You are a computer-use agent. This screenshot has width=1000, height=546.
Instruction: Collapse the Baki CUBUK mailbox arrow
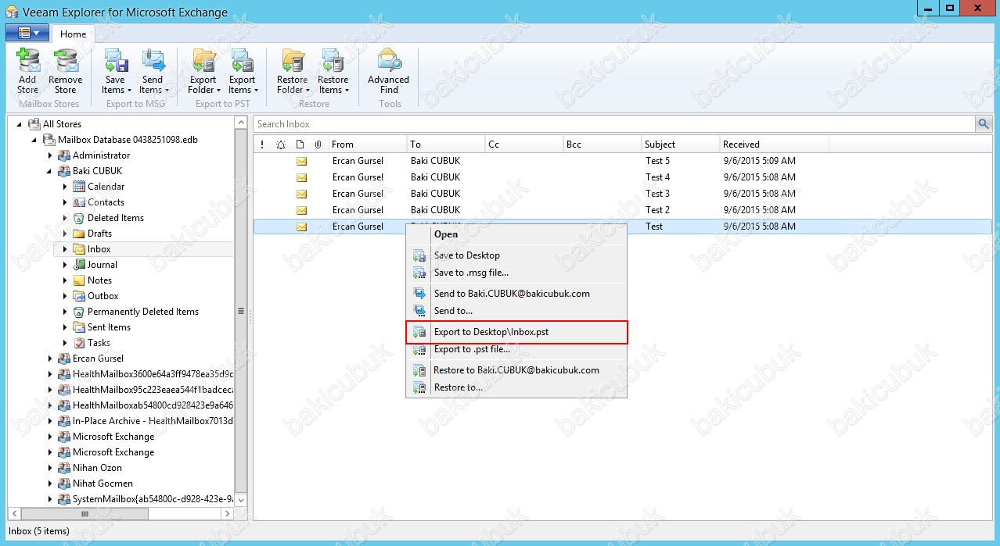click(x=50, y=171)
